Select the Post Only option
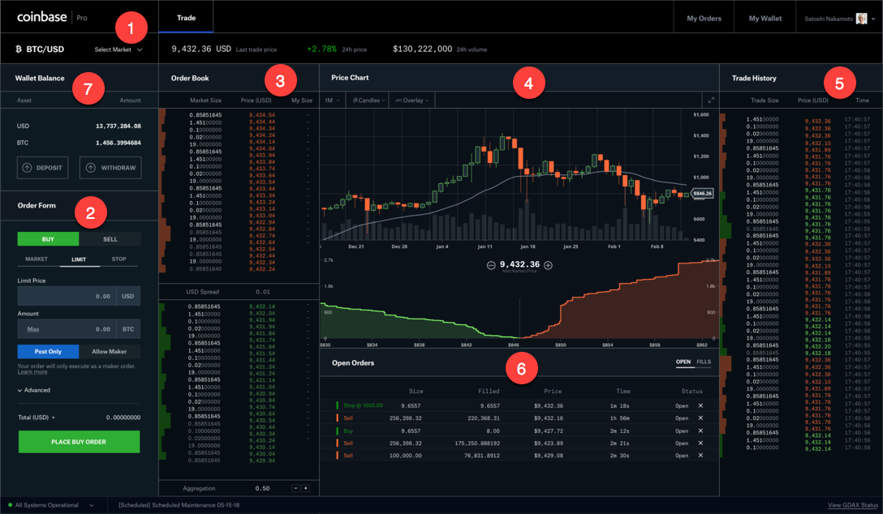 click(48, 352)
